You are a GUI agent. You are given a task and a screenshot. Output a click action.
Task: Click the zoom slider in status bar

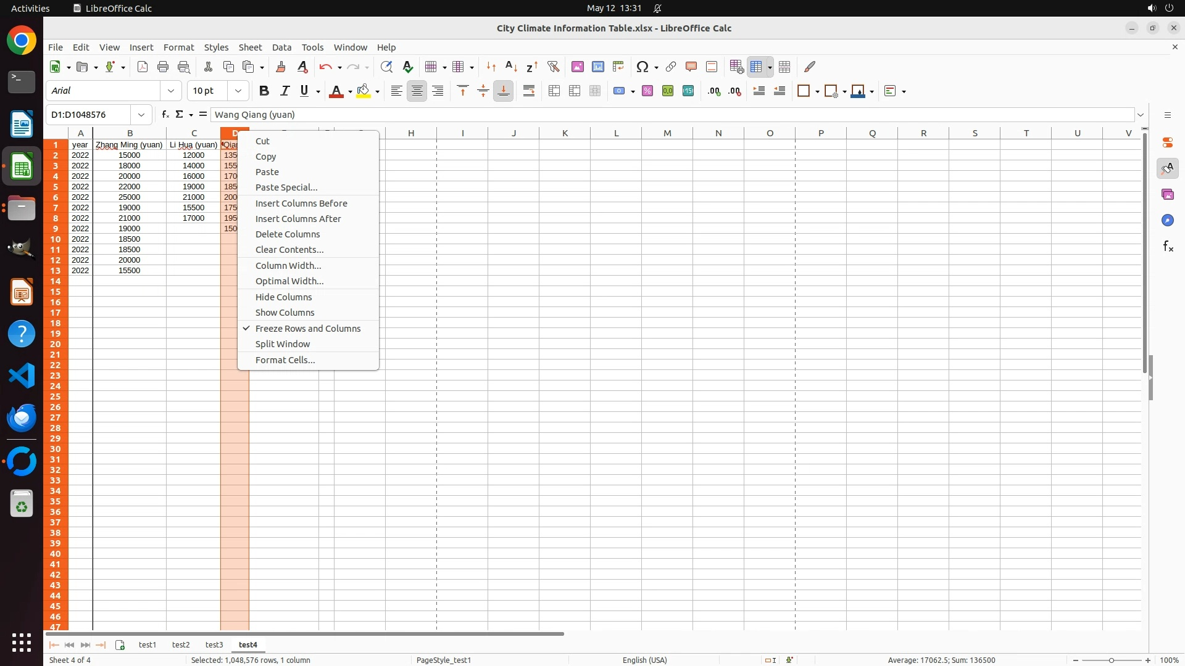click(1111, 660)
